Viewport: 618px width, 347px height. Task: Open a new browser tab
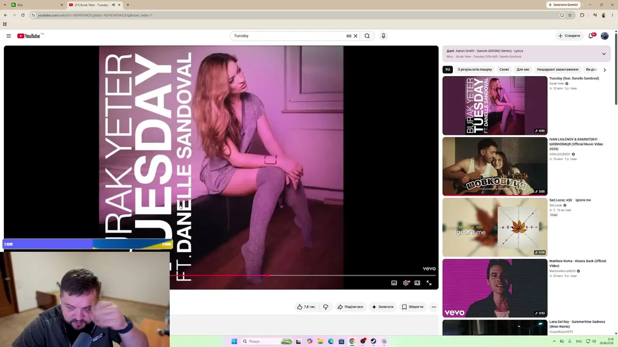[x=128, y=5]
